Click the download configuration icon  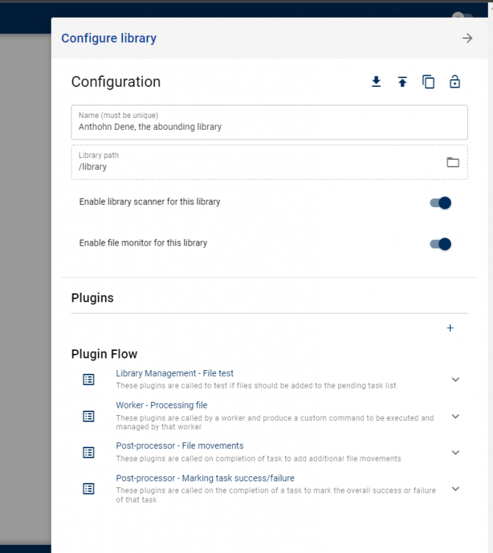point(376,82)
